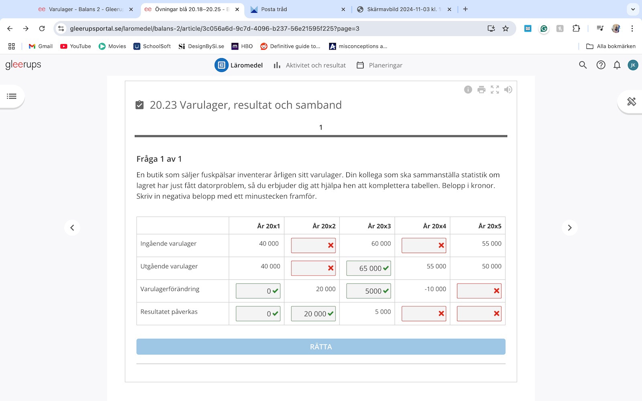Go back to the previous page arrow
Viewport: 642px width, 401px height.
pos(72,228)
